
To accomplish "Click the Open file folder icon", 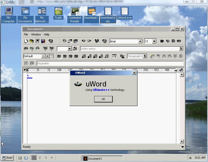I will pos(31,41).
